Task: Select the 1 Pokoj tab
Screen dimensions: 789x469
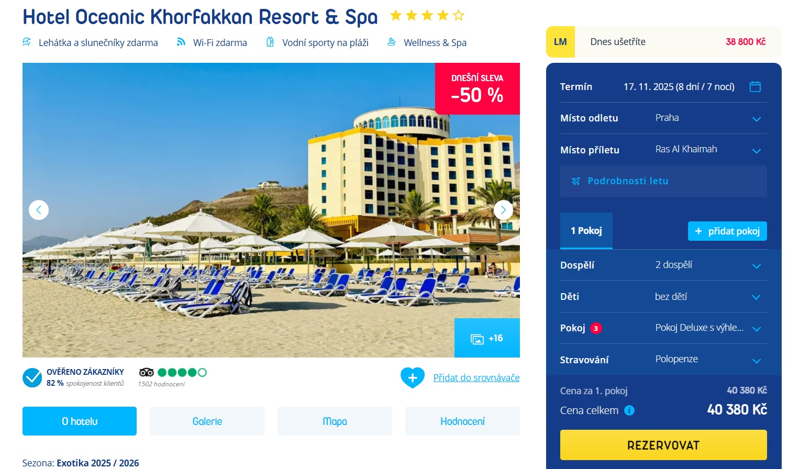Action: coord(586,231)
